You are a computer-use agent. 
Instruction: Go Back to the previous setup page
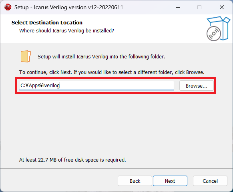pyautogui.click(x=135, y=181)
